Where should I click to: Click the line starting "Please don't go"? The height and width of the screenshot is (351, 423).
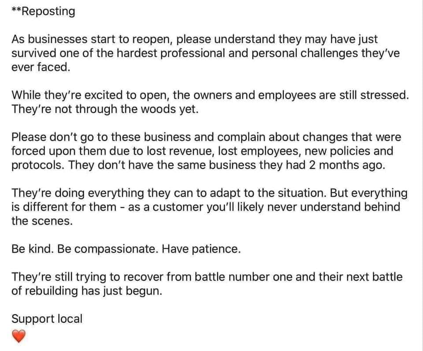point(206,137)
